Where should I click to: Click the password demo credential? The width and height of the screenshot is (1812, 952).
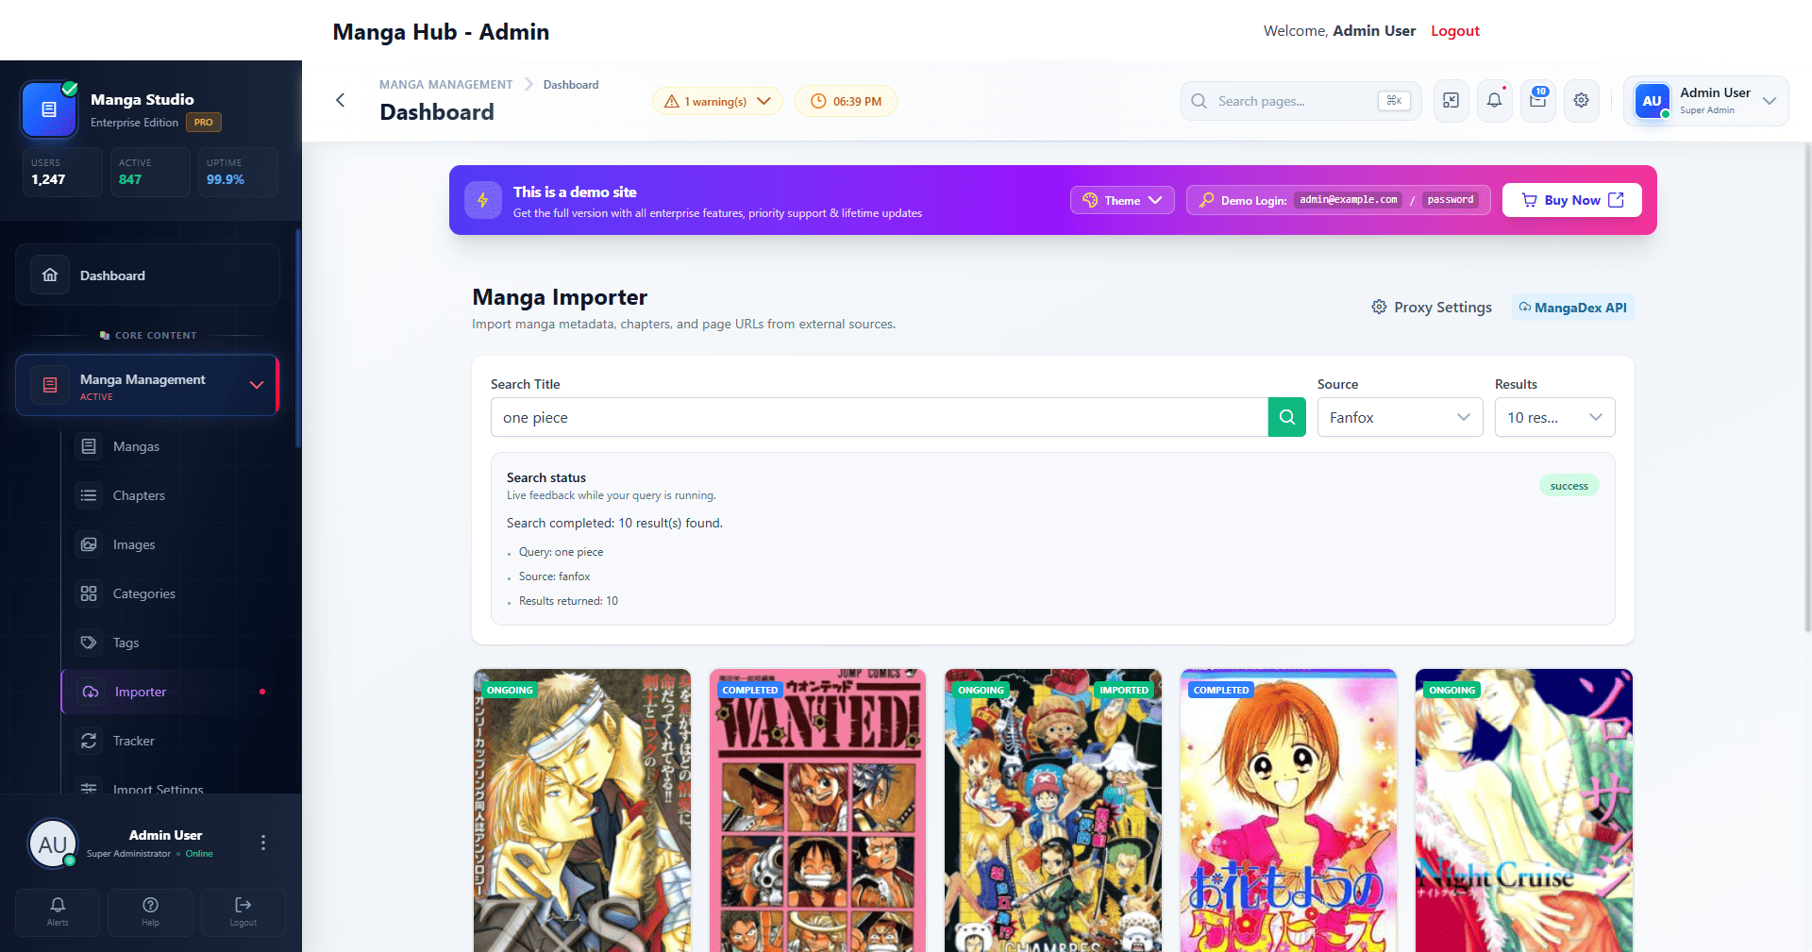(x=1451, y=200)
